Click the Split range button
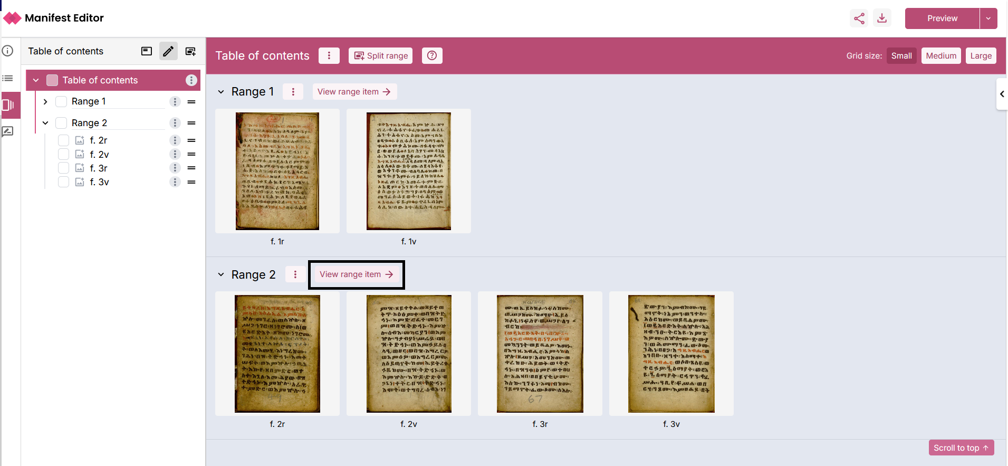This screenshot has height=466, width=1008. [381, 56]
